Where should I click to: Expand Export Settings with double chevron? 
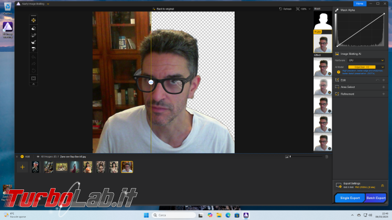pos(382,186)
